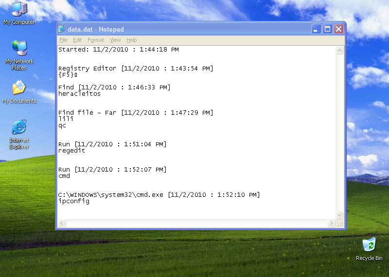389x277 pixels.
Task: Maximize the data.dat Notepad window
Action: [327, 29]
